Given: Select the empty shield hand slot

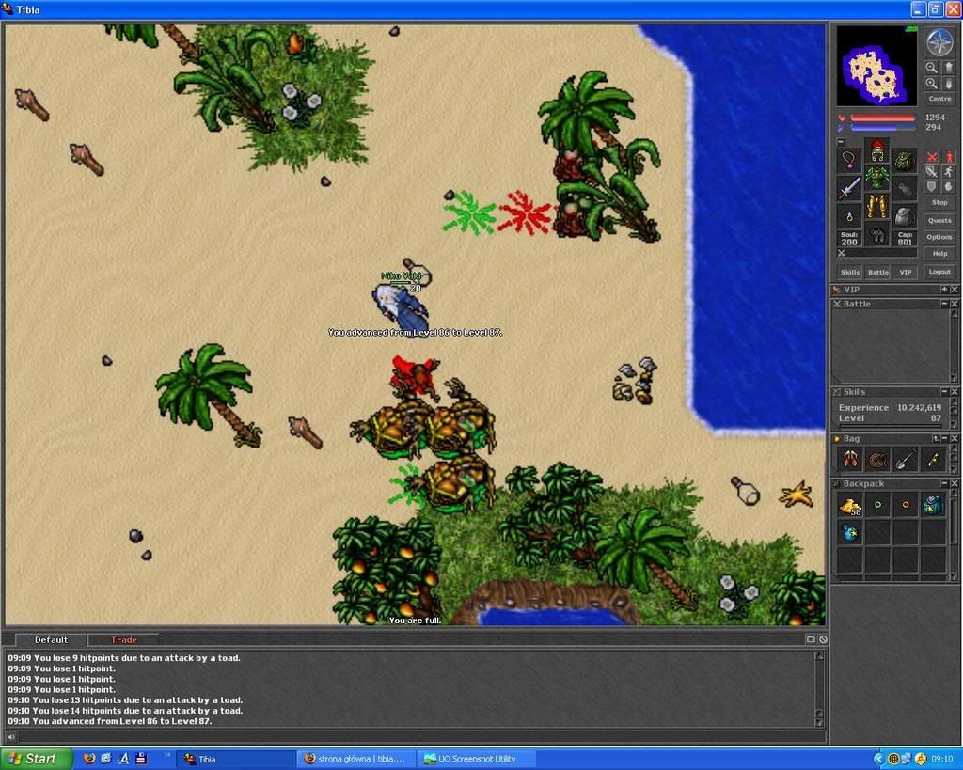Looking at the screenshot, I should (904, 188).
